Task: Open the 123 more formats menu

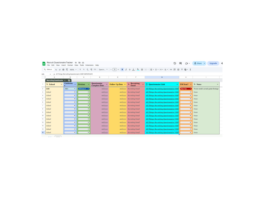Action: point(95,69)
